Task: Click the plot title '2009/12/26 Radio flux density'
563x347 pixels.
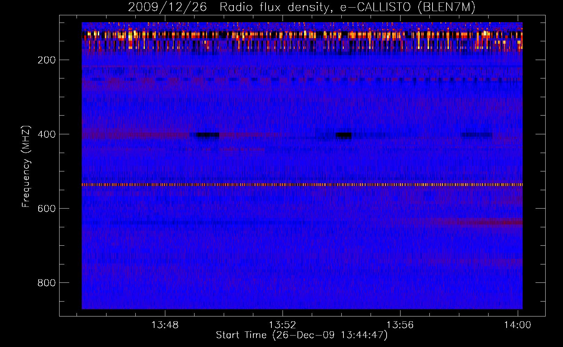Action: point(229,7)
